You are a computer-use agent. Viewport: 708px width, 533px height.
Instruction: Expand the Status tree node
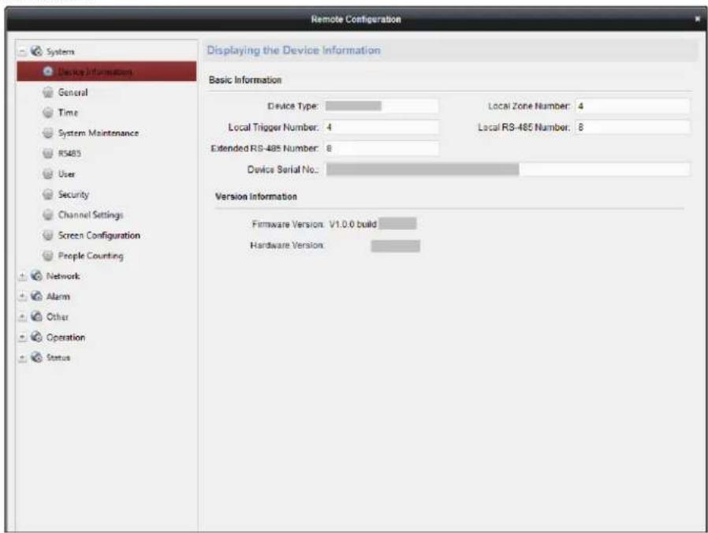tap(23, 358)
